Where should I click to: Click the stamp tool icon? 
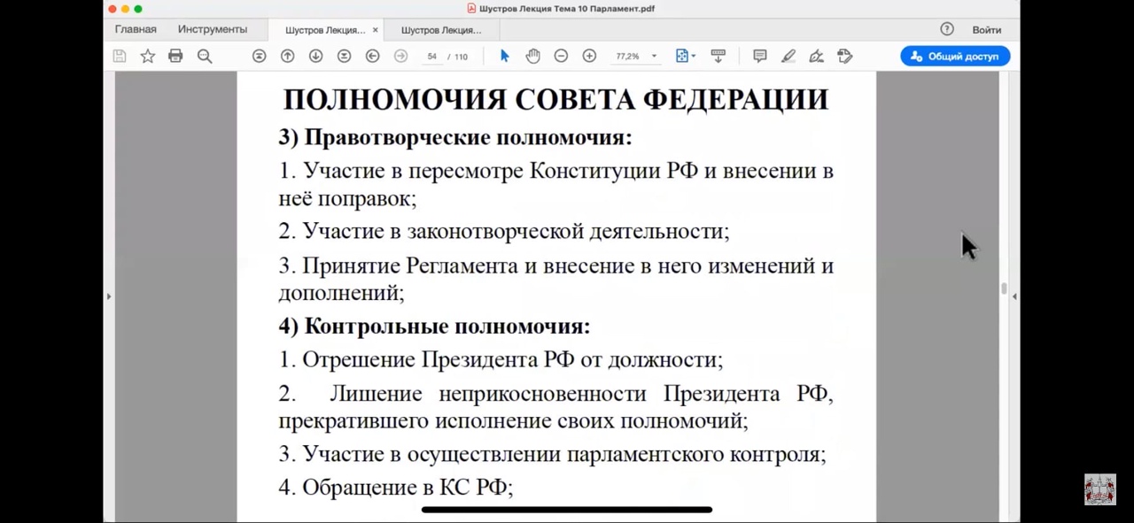click(845, 56)
